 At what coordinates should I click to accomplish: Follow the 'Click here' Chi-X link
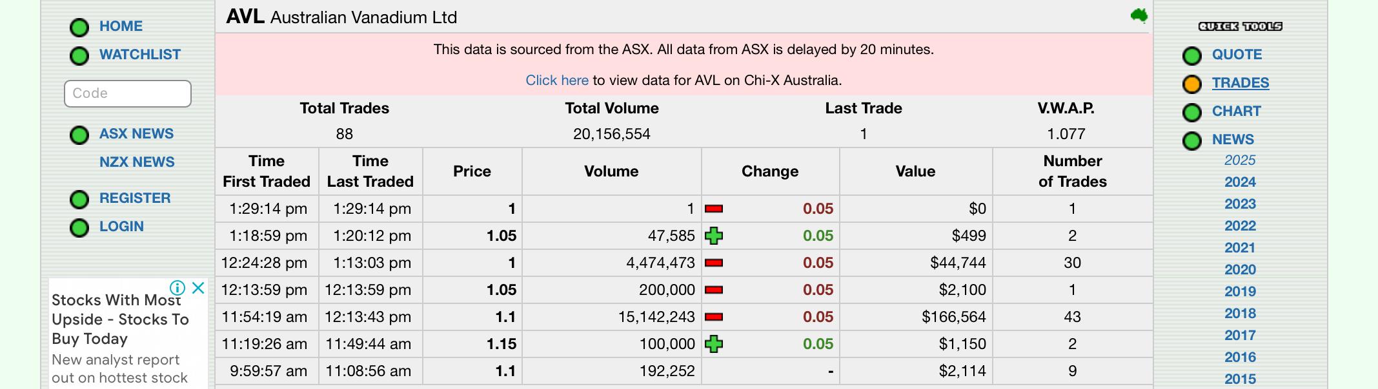[x=557, y=81]
